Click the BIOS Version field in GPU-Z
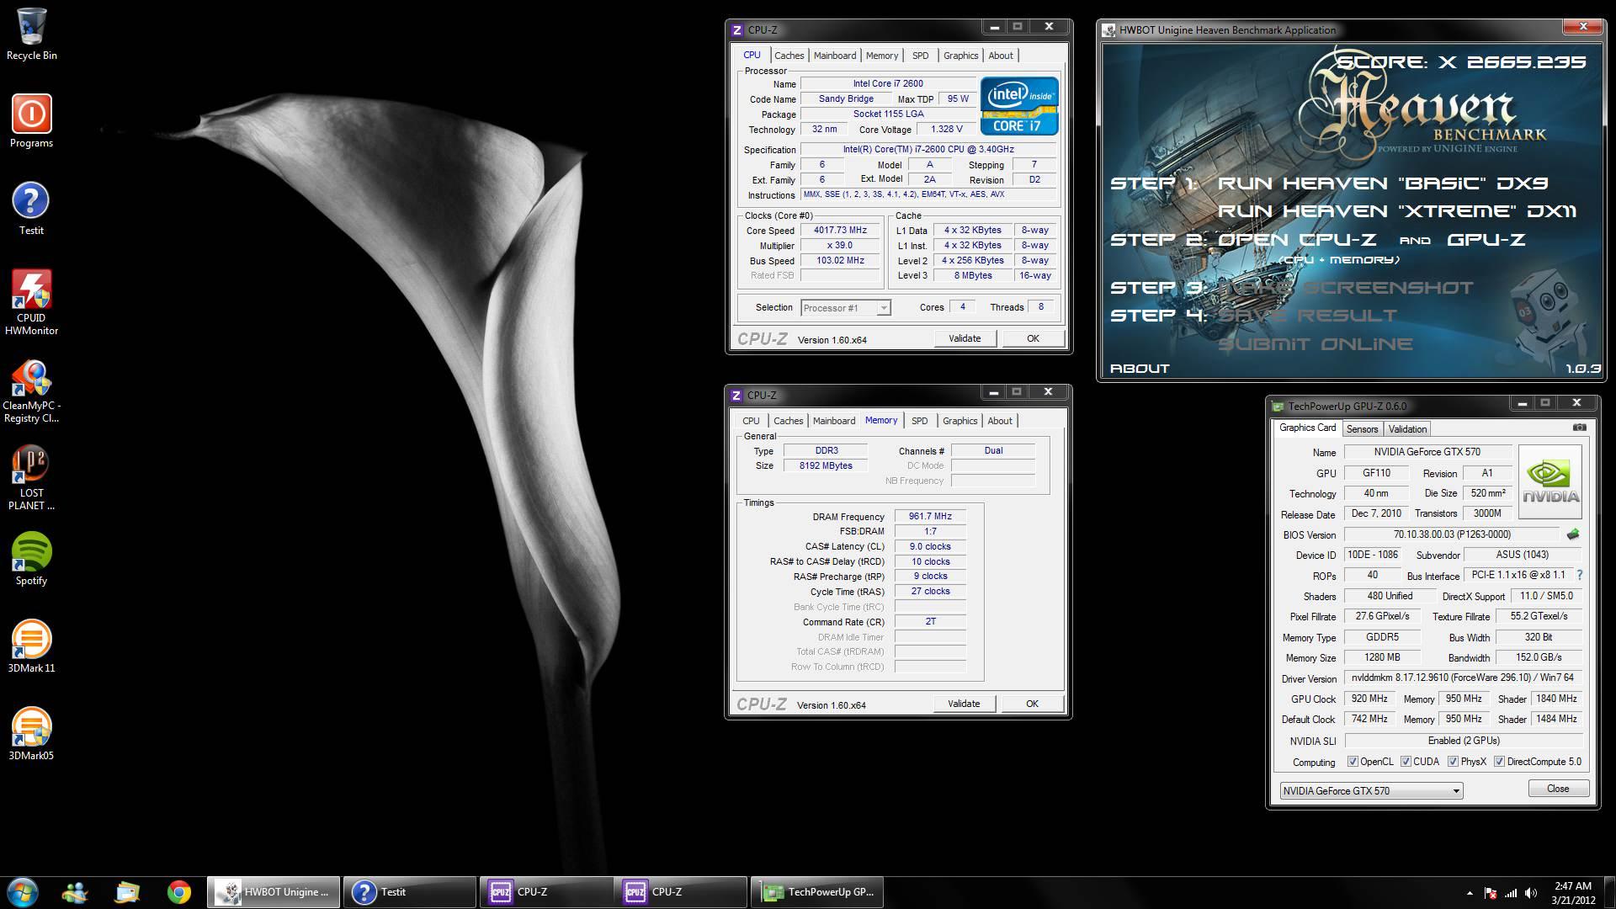The image size is (1616, 909). click(1451, 534)
